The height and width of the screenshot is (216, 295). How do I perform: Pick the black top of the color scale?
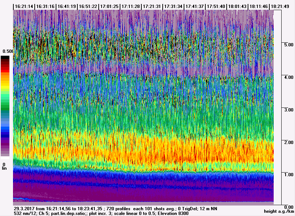click(x=5, y=57)
